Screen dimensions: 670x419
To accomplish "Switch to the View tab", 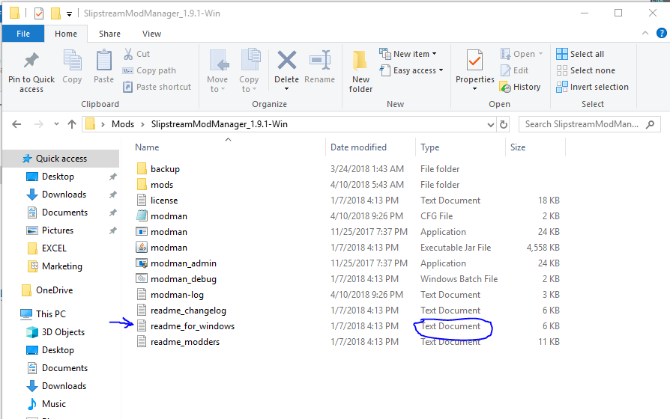I will [151, 34].
